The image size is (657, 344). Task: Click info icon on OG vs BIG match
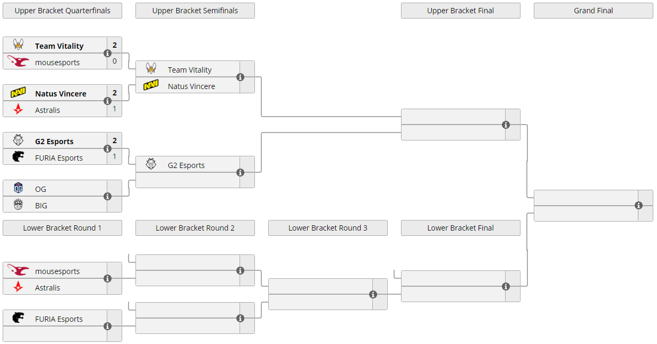point(108,197)
